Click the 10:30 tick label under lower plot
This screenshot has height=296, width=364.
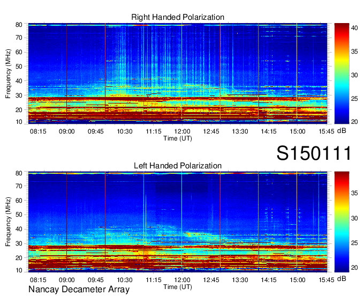pos(124,280)
